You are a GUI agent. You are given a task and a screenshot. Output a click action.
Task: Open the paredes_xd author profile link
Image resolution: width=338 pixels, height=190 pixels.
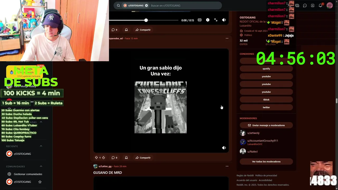click(116, 39)
